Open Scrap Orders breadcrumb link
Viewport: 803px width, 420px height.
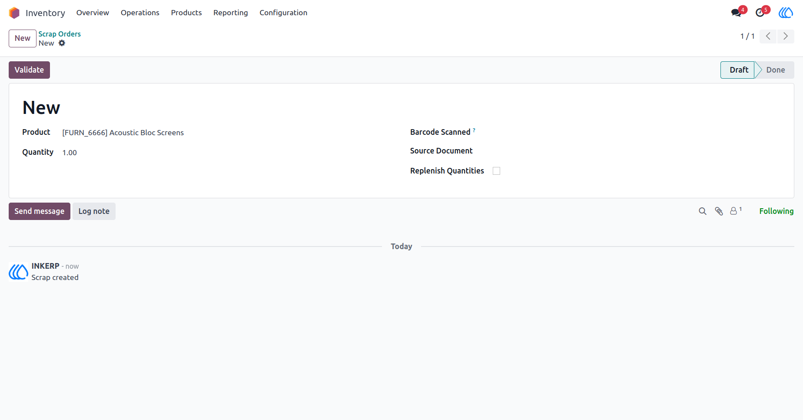[60, 34]
